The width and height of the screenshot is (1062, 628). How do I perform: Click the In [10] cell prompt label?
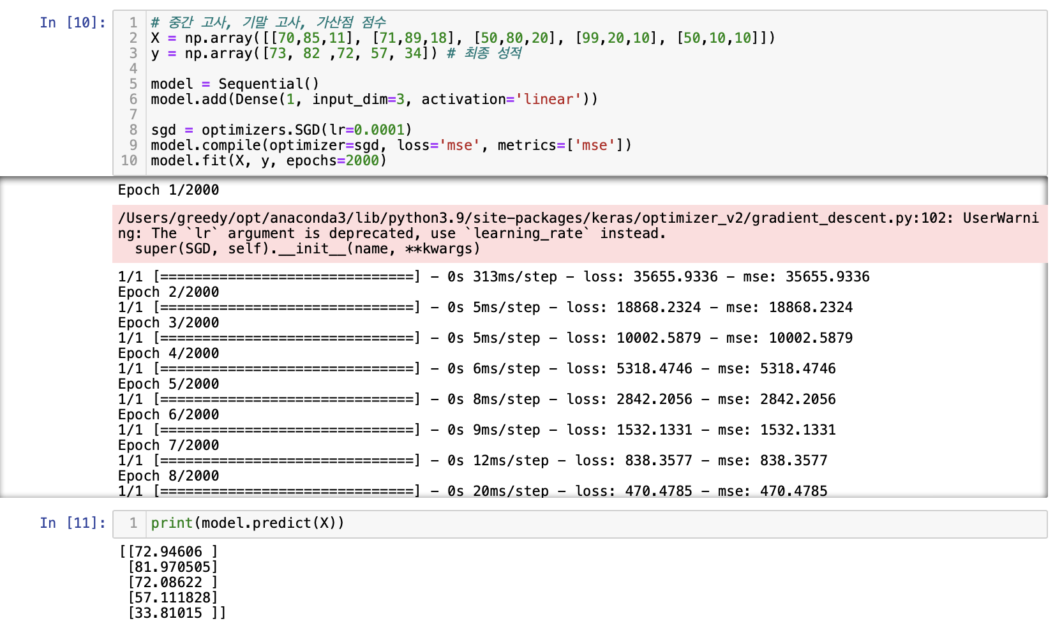pyautogui.click(x=73, y=23)
